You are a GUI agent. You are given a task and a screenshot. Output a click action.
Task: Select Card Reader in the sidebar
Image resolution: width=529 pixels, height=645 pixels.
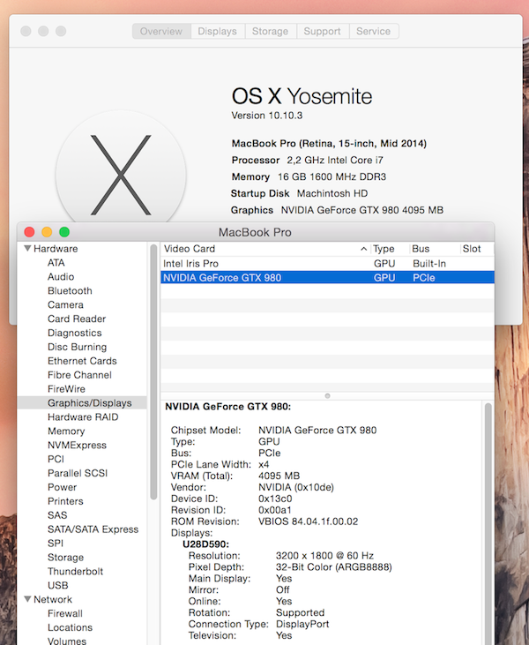coord(77,319)
